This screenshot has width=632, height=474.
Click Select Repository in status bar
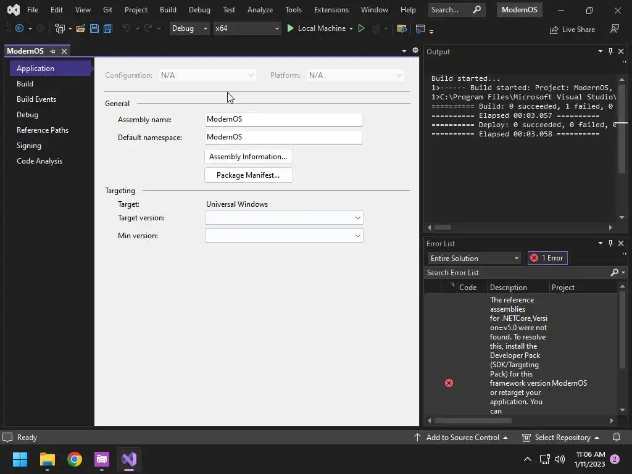click(560, 438)
